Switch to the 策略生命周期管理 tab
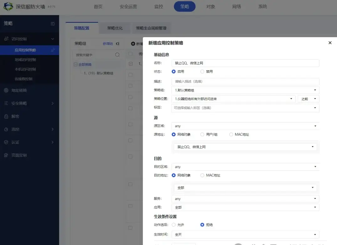337x245 pixels. (x=151, y=28)
